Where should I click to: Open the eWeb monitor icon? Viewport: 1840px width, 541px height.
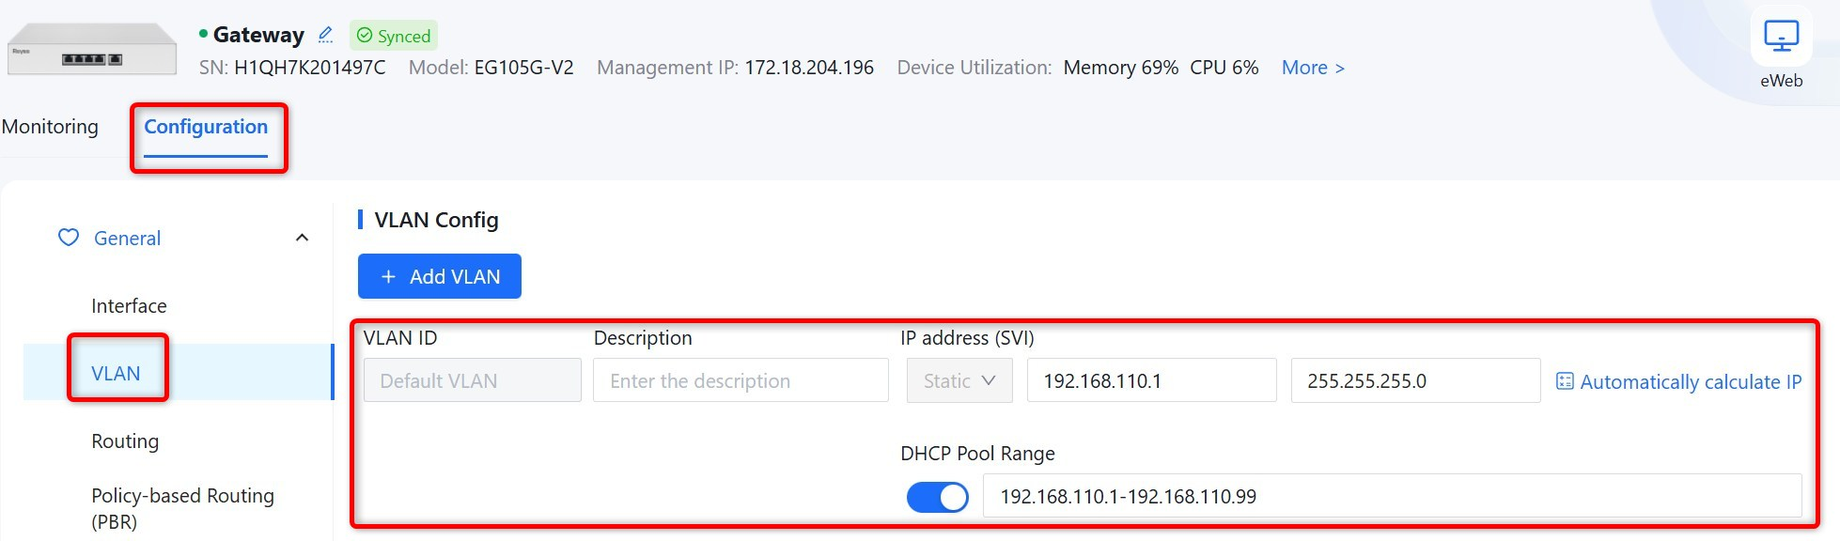tap(1781, 37)
